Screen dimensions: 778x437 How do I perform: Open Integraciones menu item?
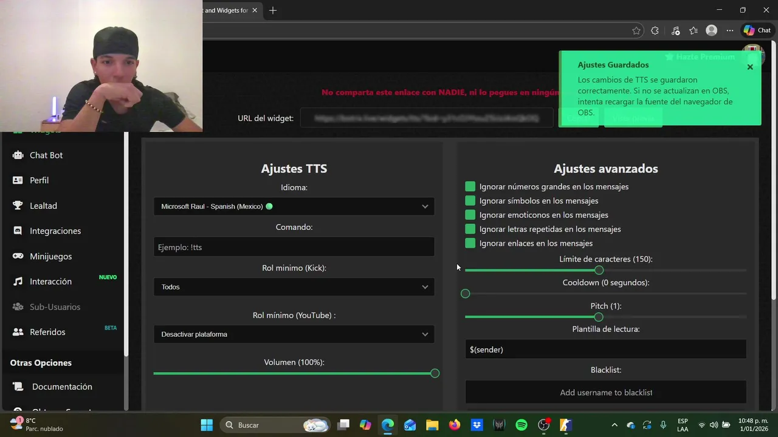tap(55, 231)
